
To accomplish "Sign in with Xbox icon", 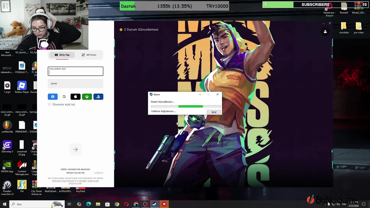I will 87,97.
